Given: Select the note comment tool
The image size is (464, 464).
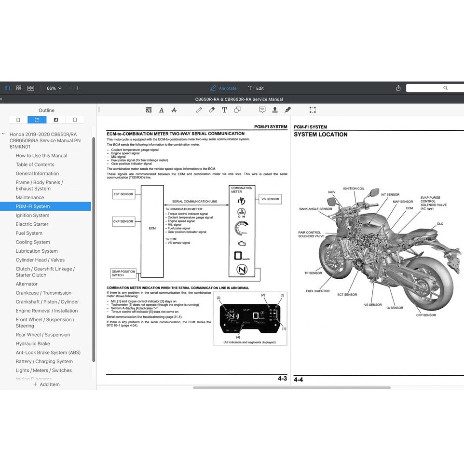Looking at the screenshot, I should 262,110.
